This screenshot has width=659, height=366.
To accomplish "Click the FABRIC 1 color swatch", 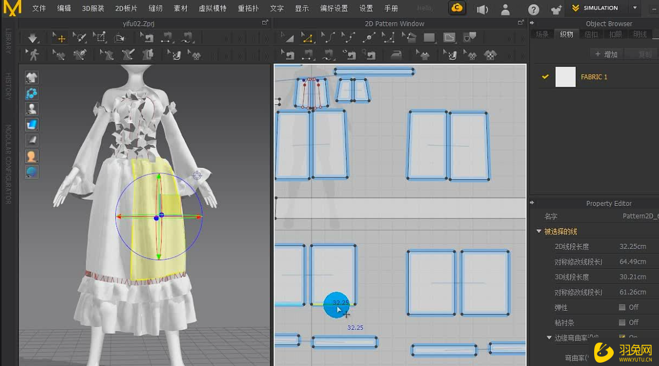I will pyautogui.click(x=565, y=76).
